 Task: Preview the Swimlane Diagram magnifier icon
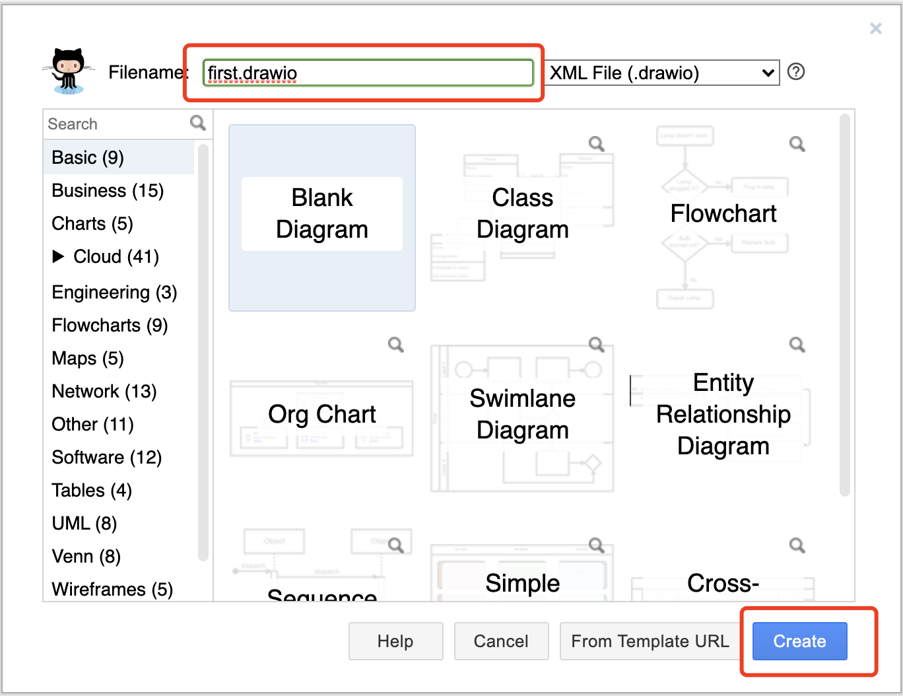[597, 345]
